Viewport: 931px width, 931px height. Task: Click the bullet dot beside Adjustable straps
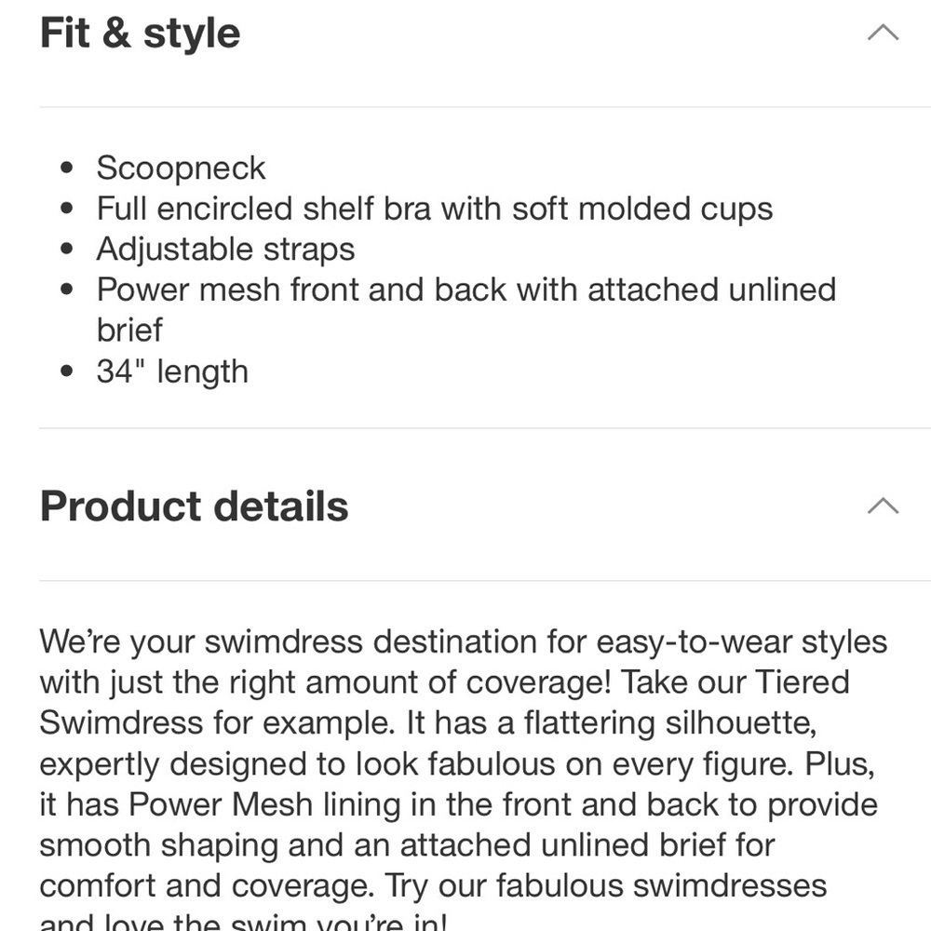(66, 250)
